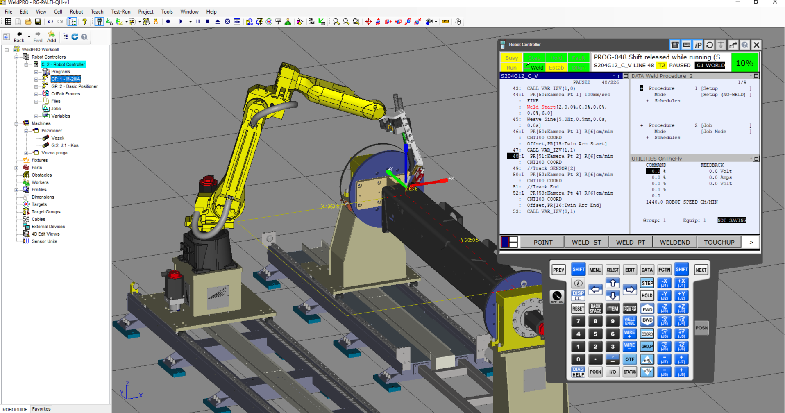Collapse the Machines tree node
This screenshot has width=785, height=413.
(16, 123)
